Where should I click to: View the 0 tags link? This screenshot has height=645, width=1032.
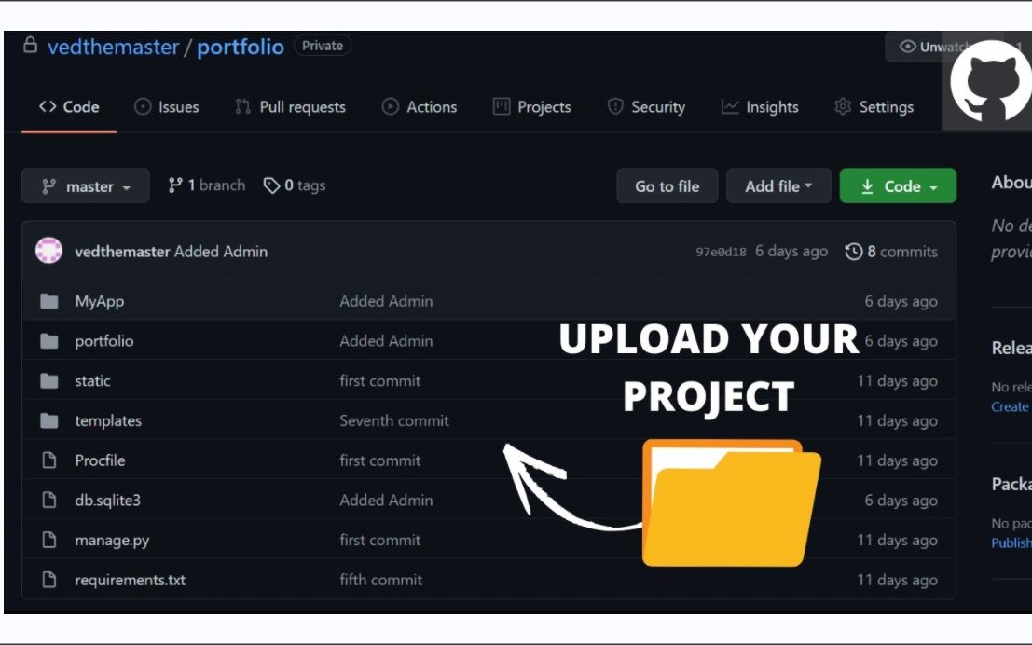pos(295,185)
